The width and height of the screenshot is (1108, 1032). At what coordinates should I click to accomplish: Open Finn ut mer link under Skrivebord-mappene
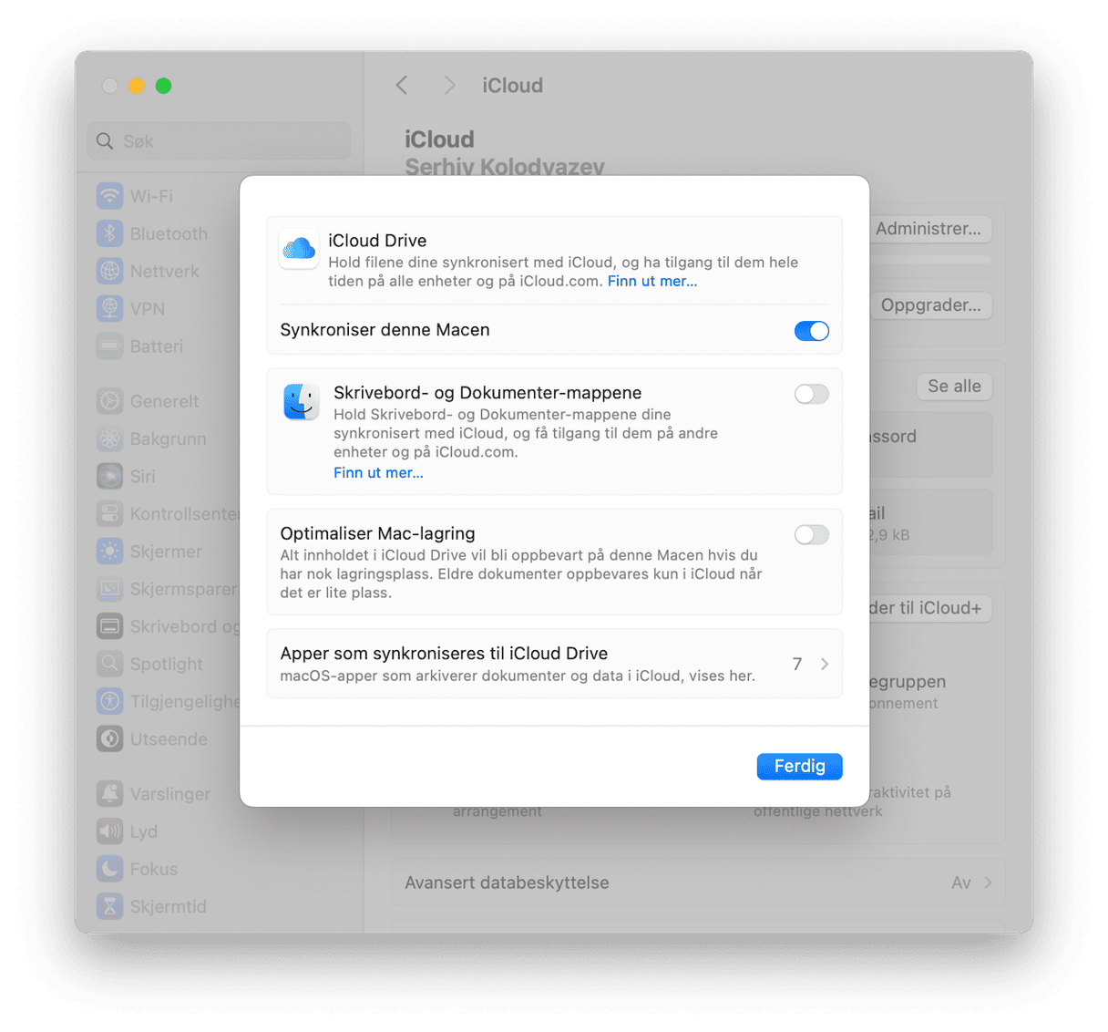378,472
